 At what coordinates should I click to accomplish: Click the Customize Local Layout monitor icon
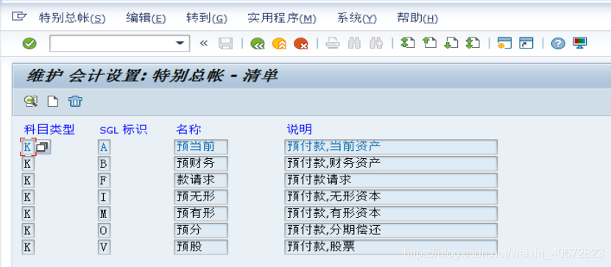point(580,43)
